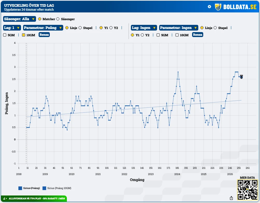Select Y2 axis for the second team
The width and height of the screenshot is (260, 203).
point(142,35)
